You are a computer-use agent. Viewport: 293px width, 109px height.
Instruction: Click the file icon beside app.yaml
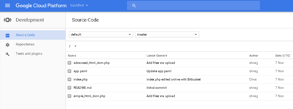(x=69, y=71)
